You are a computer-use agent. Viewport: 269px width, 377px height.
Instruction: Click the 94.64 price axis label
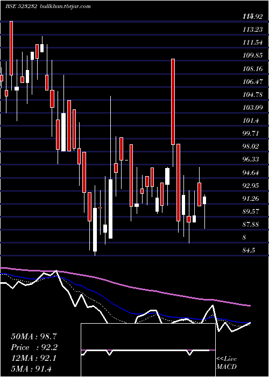point(251,173)
